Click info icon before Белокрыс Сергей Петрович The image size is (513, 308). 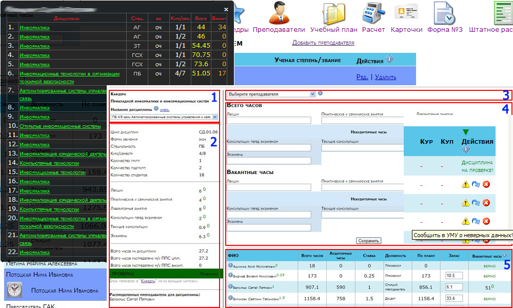tap(230, 287)
